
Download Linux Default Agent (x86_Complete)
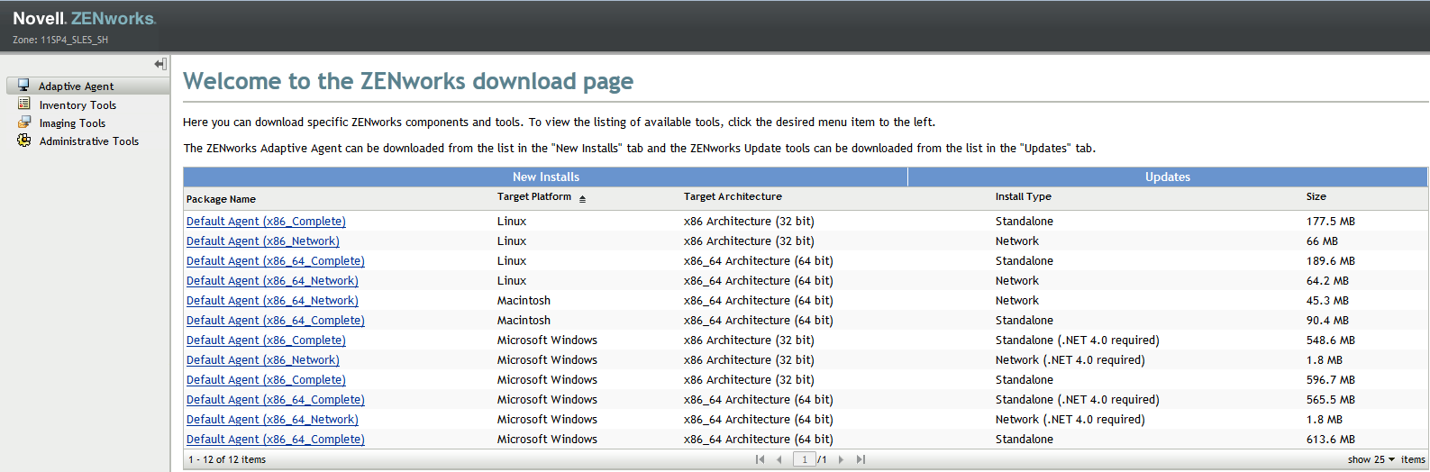[x=266, y=222]
